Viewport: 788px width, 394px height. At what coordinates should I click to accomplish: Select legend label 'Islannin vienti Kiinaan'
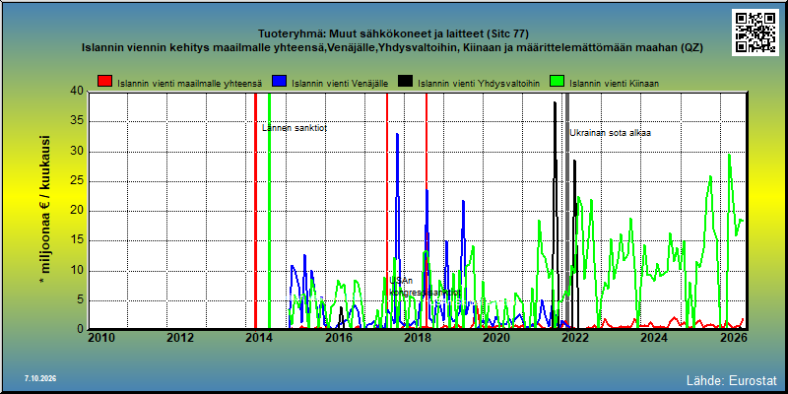click(614, 84)
